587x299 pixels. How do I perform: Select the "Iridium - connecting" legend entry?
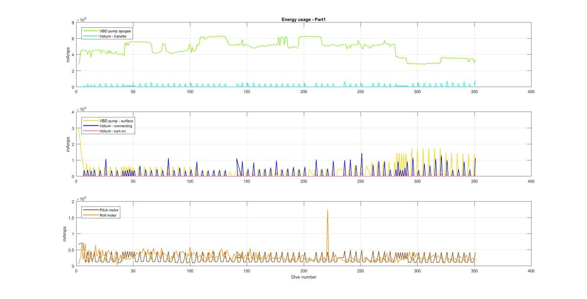tap(116, 126)
